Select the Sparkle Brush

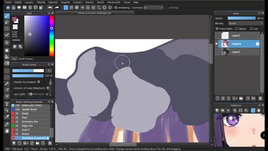pos(30,109)
